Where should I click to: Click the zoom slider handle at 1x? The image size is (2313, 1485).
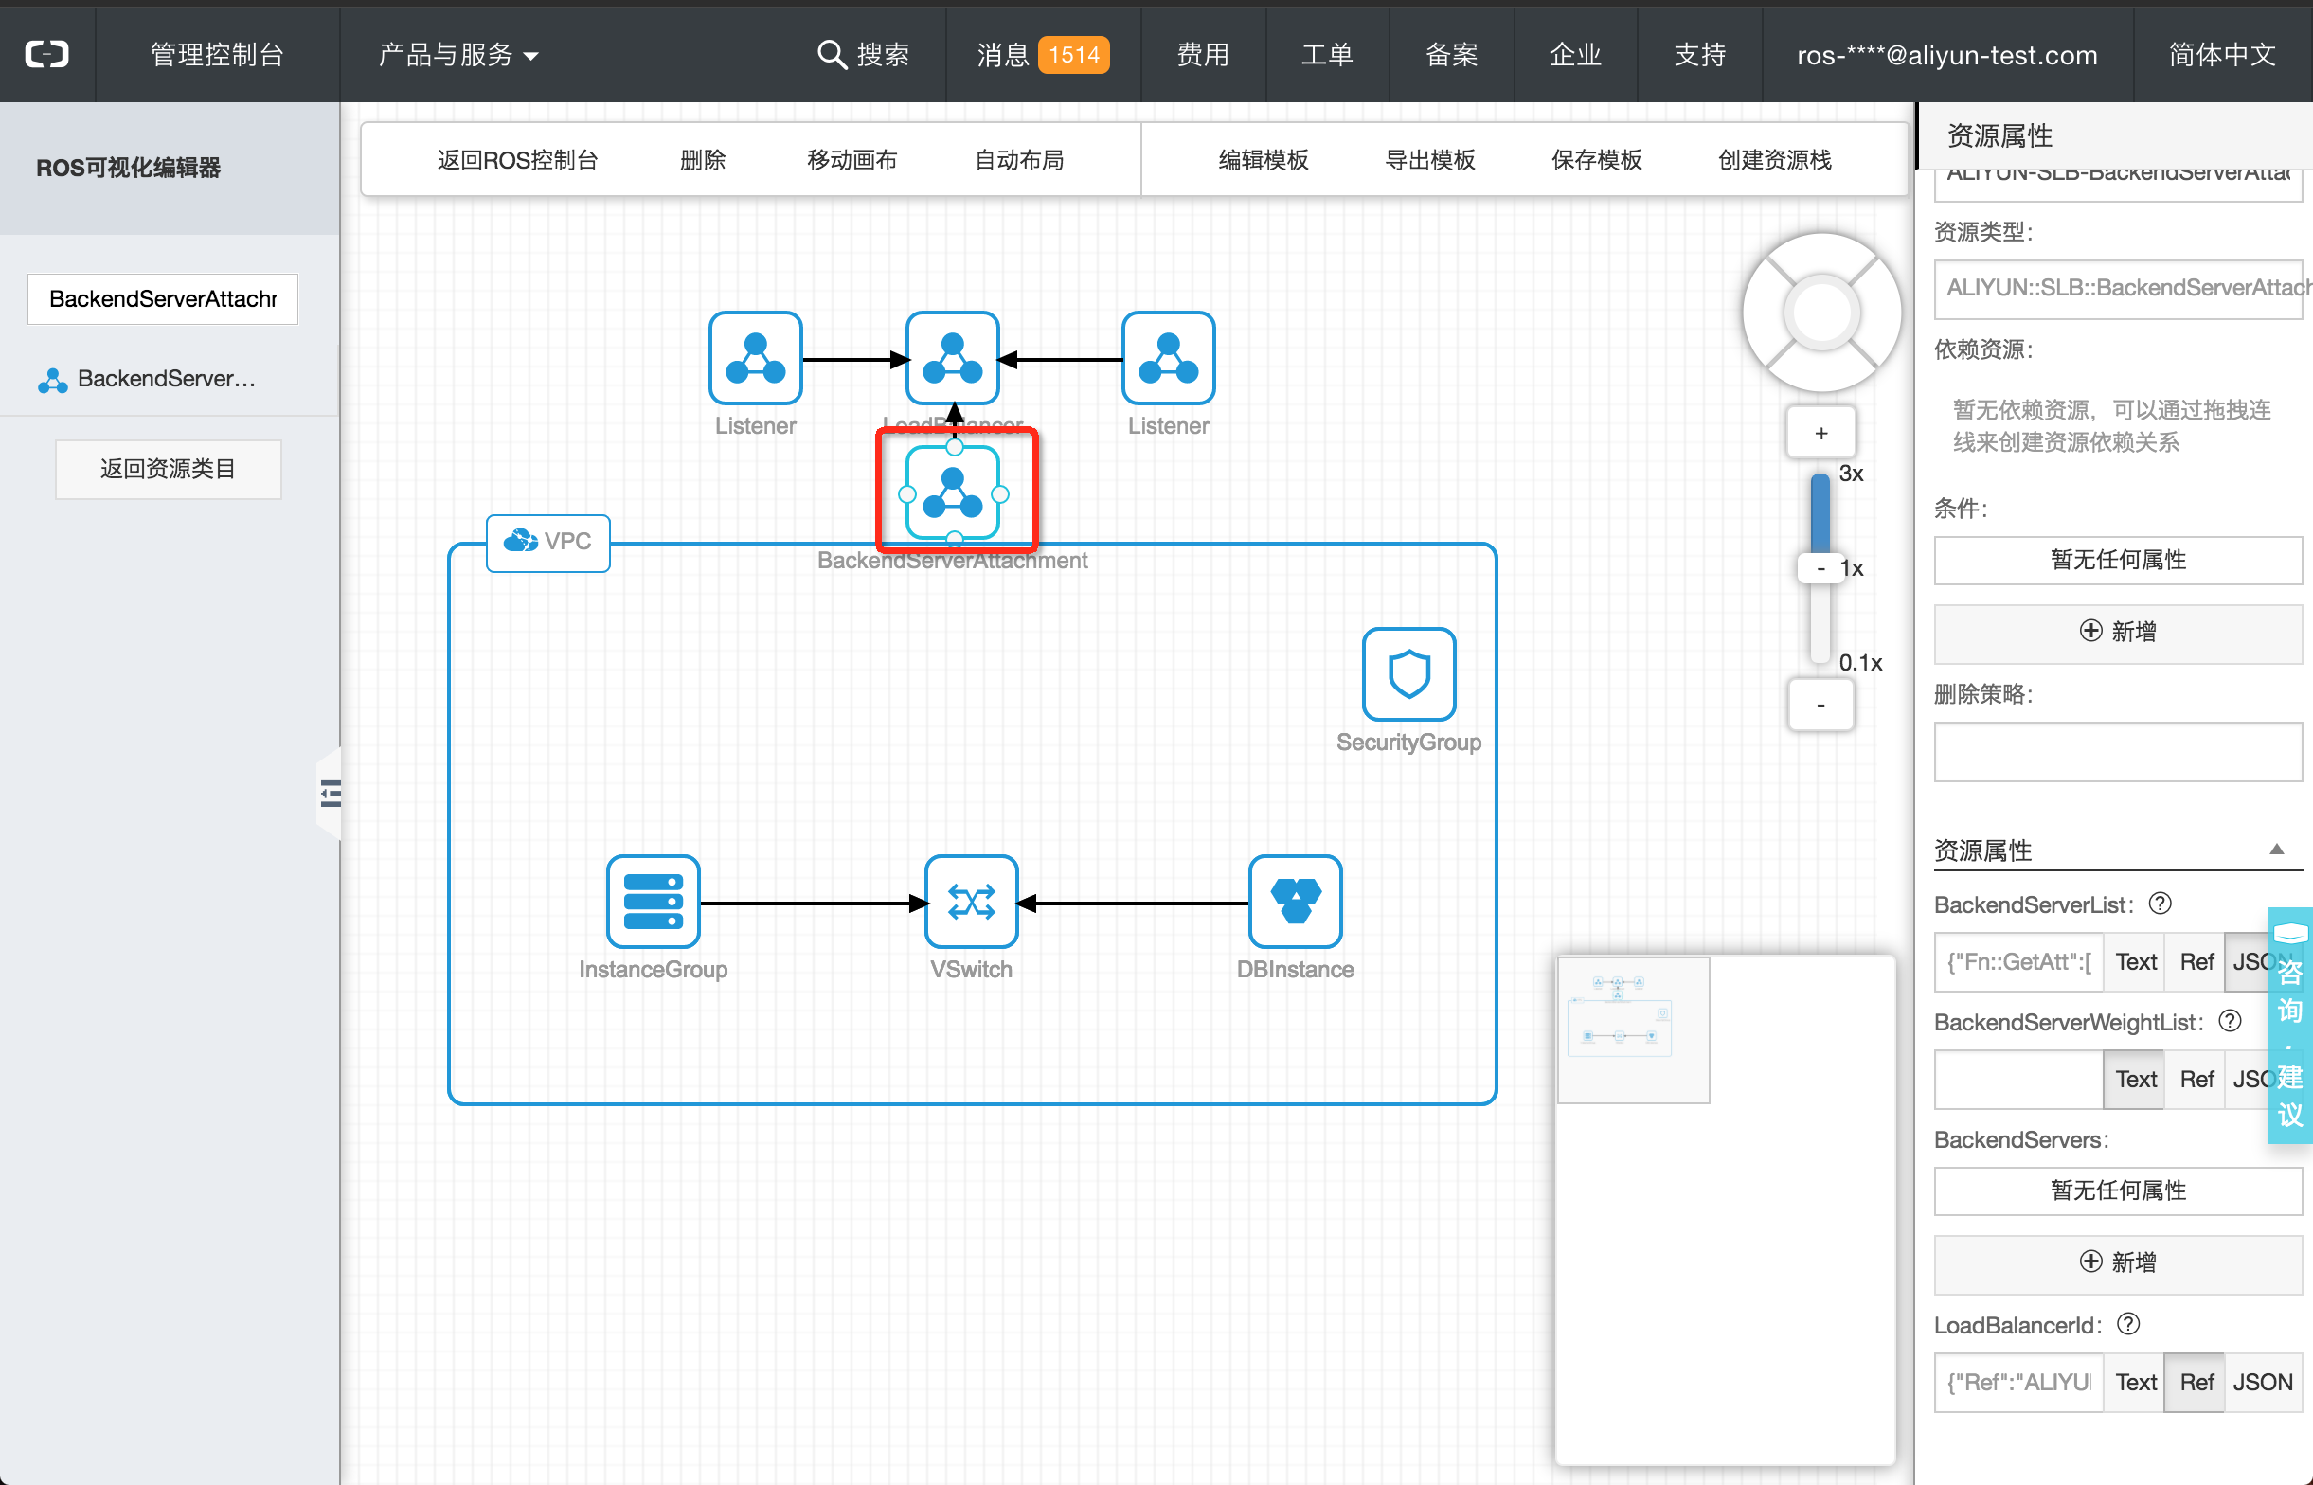pyautogui.click(x=1820, y=568)
